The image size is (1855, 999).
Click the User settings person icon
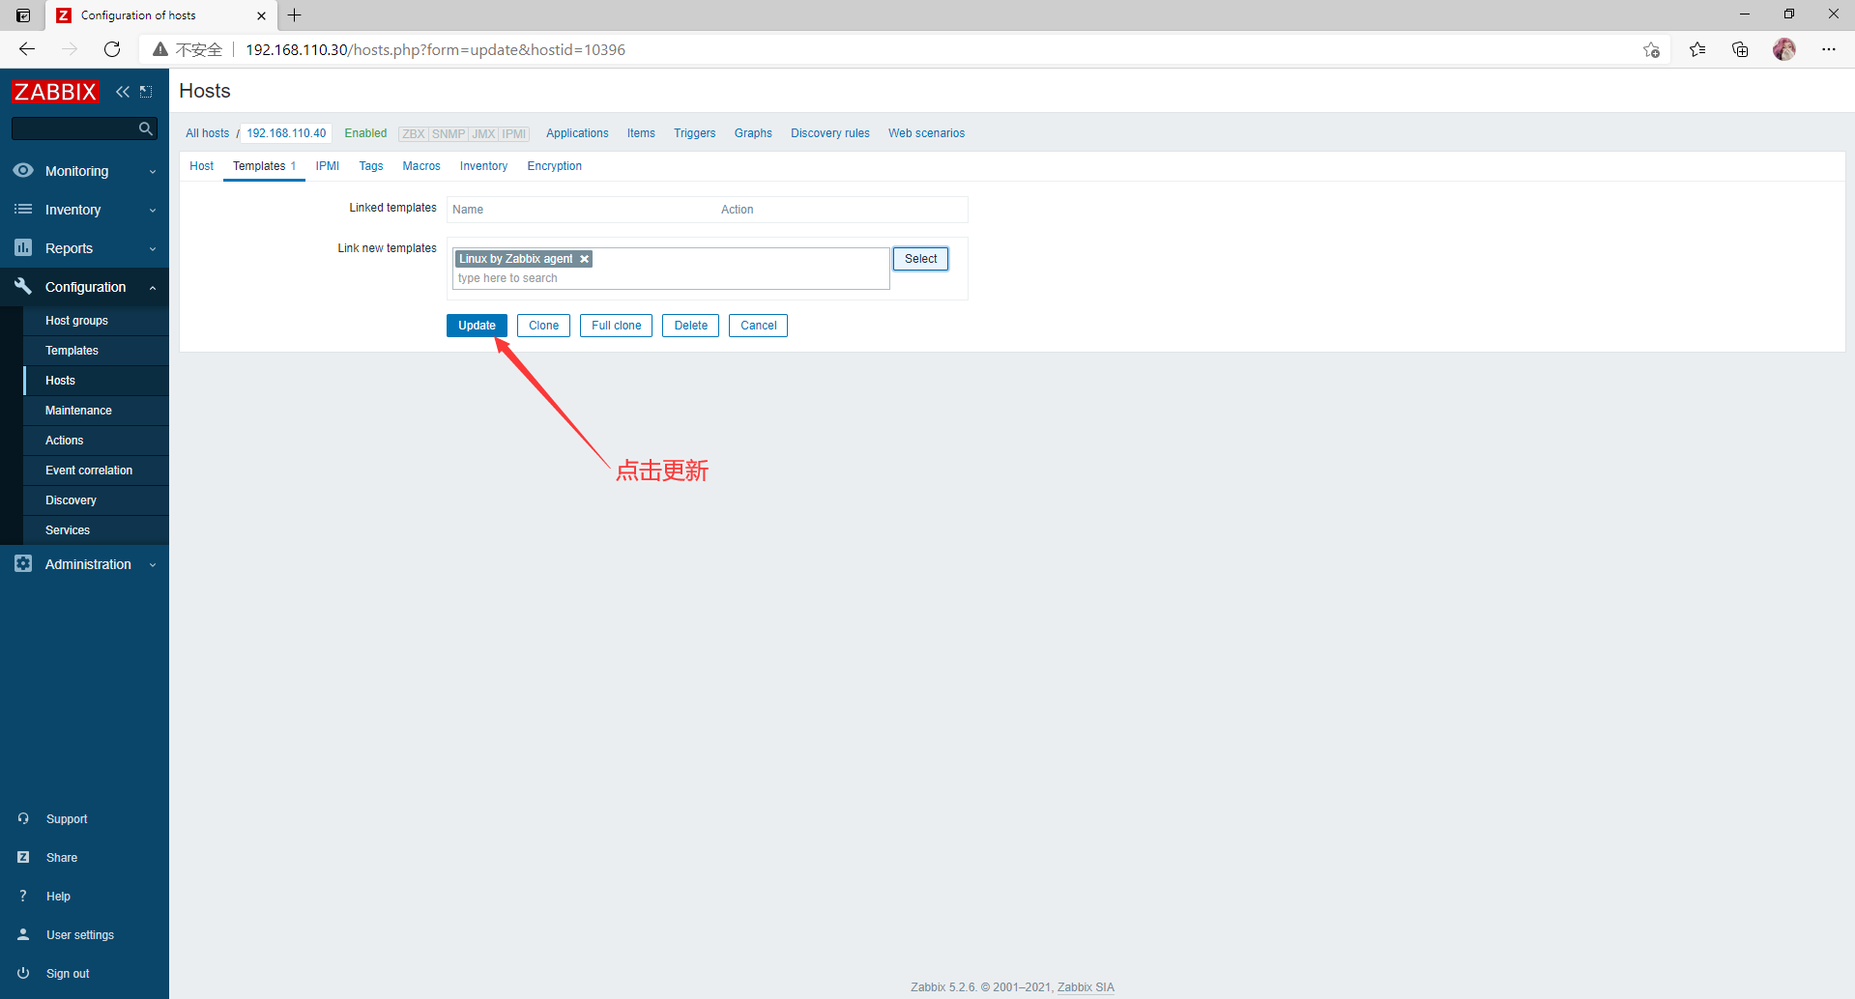[23, 934]
